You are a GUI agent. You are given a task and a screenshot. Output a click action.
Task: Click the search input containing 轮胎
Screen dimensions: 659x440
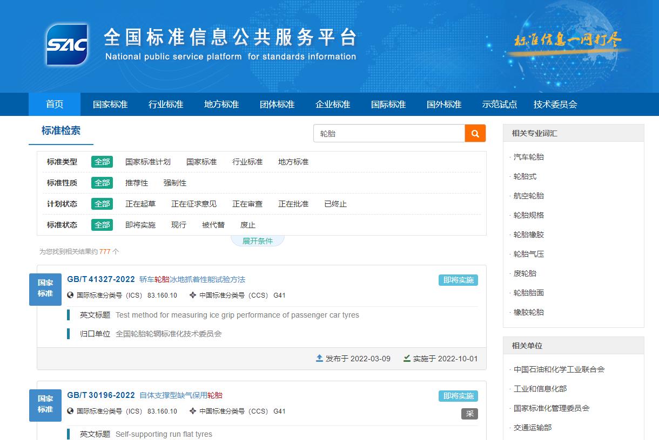(x=389, y=133)
